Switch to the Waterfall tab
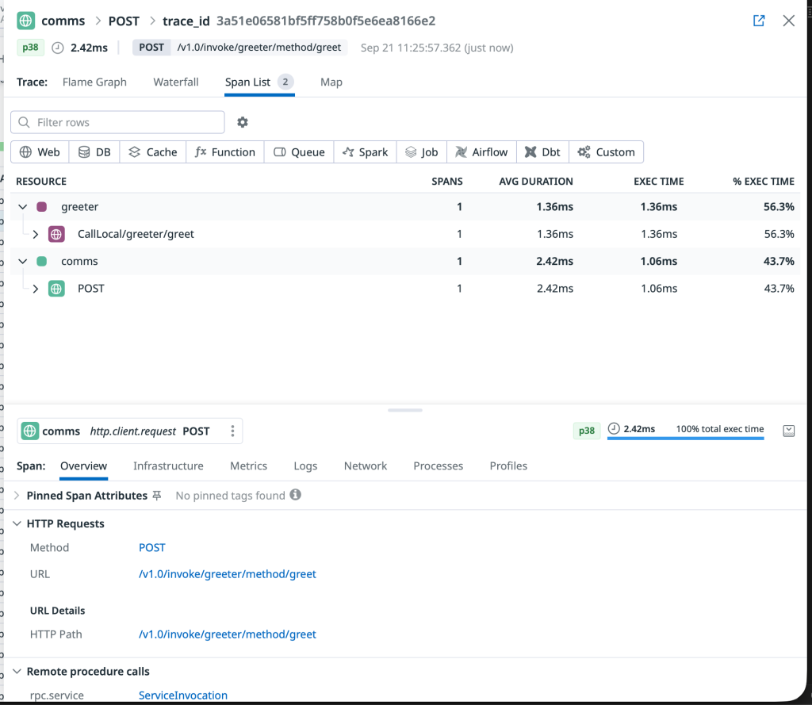Image resolution: width=812 pixels, height=705 pixels. click(x=175, y=82)
